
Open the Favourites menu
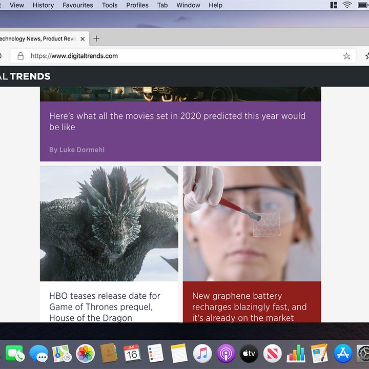point(78,5)
